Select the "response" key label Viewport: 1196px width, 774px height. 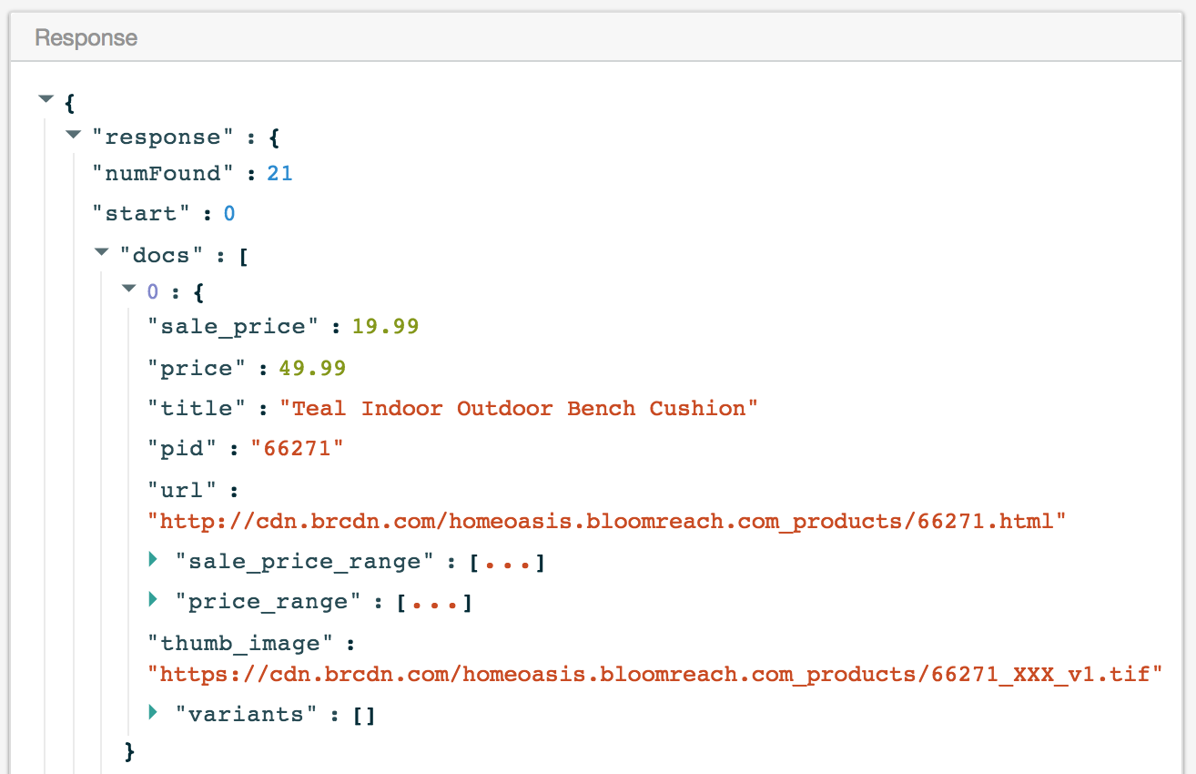pos(164,137)
